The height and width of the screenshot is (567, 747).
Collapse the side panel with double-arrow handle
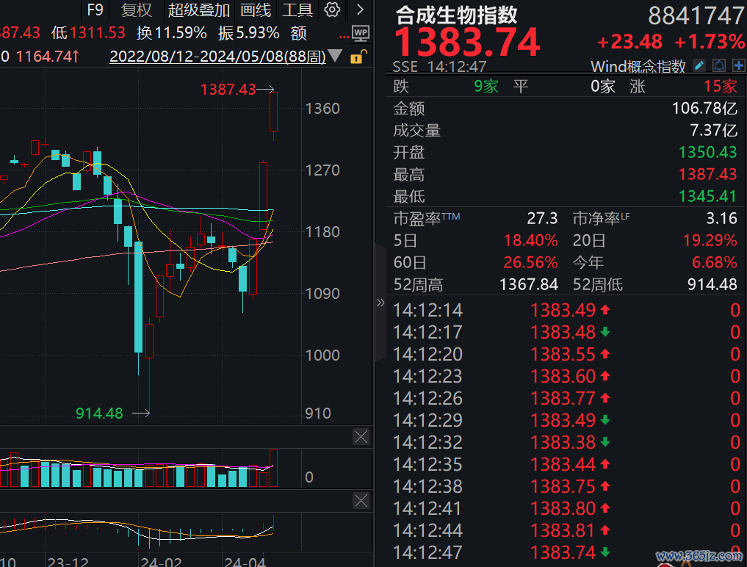coord(380,303)
